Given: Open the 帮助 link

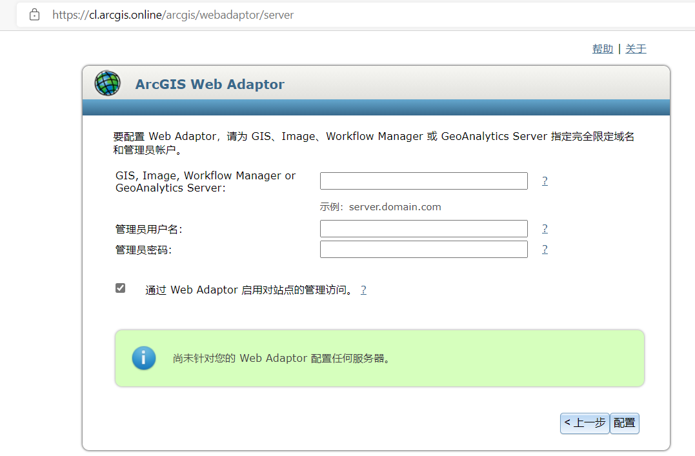Looking at the screenshot, I should tap(602, 48).
